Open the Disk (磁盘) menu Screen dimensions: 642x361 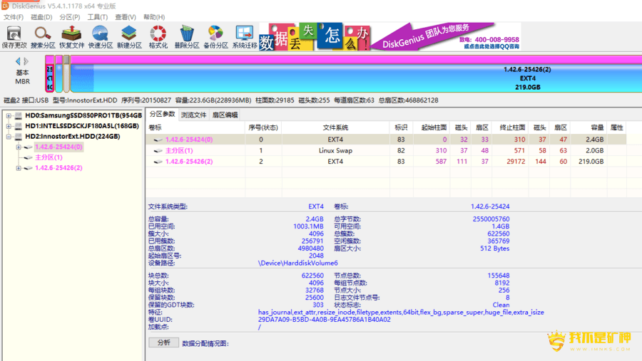tap(41, 17)
